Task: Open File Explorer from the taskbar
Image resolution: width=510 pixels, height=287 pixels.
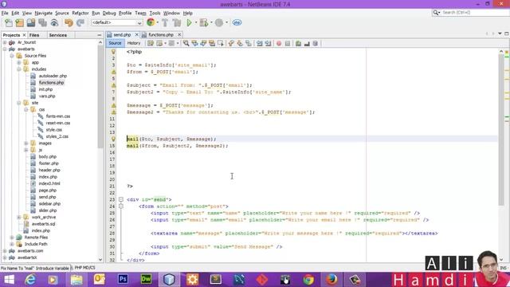Action: point(76,279)
